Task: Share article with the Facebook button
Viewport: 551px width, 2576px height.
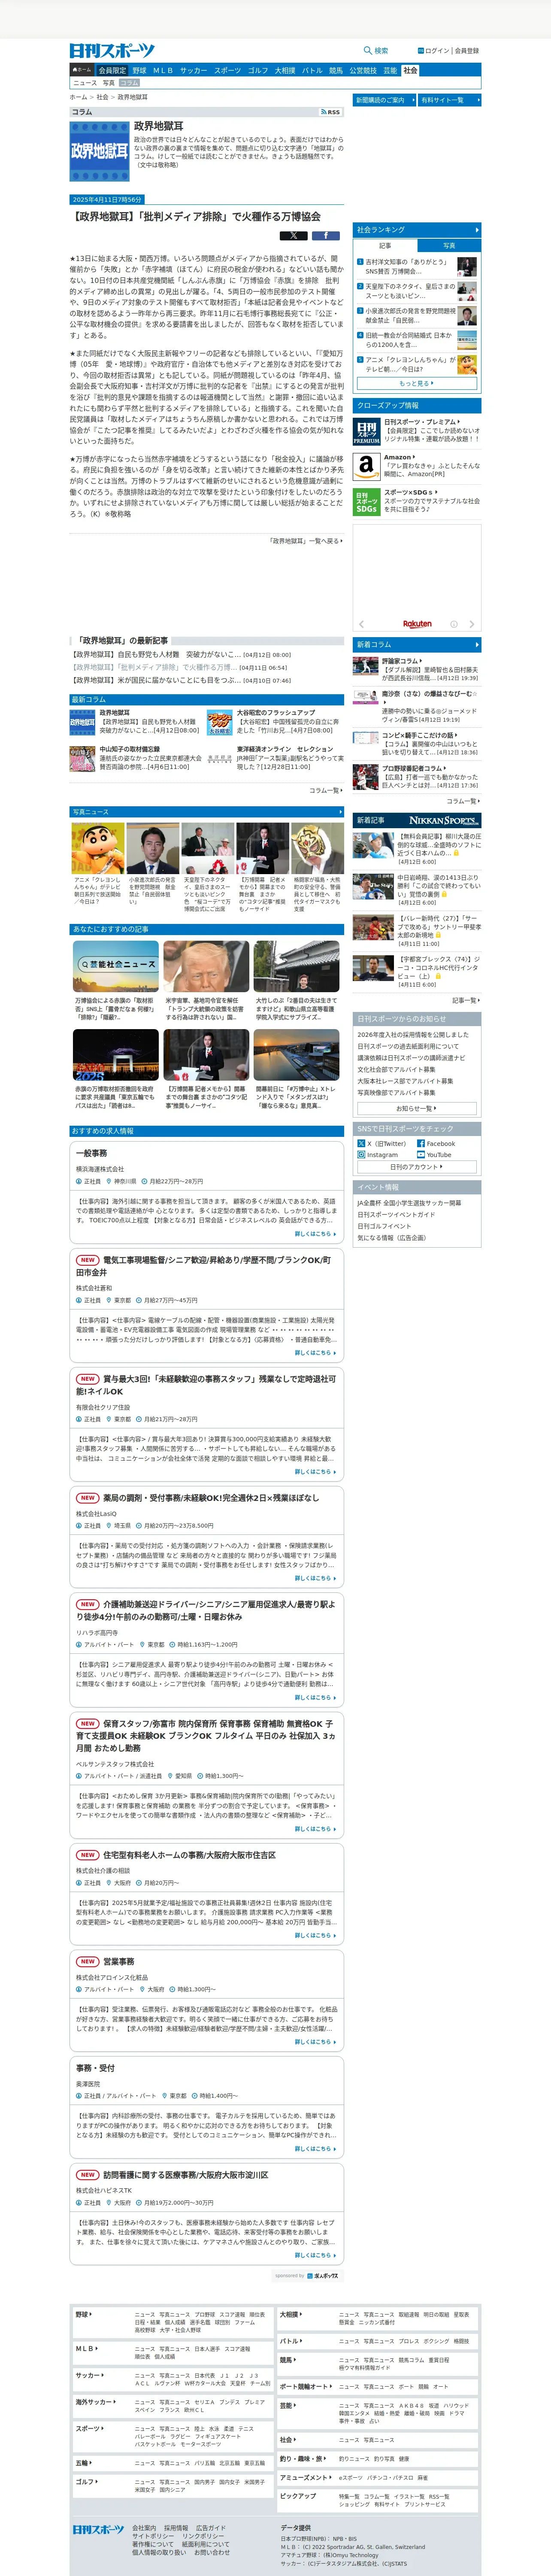Action: [326, 236]
